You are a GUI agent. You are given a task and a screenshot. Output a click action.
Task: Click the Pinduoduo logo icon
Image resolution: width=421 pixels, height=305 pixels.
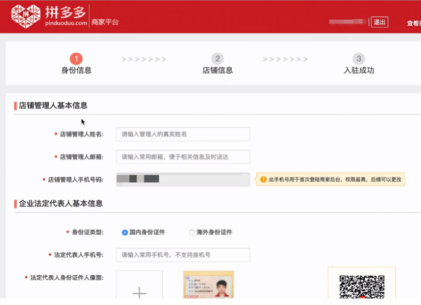(26, 16)
